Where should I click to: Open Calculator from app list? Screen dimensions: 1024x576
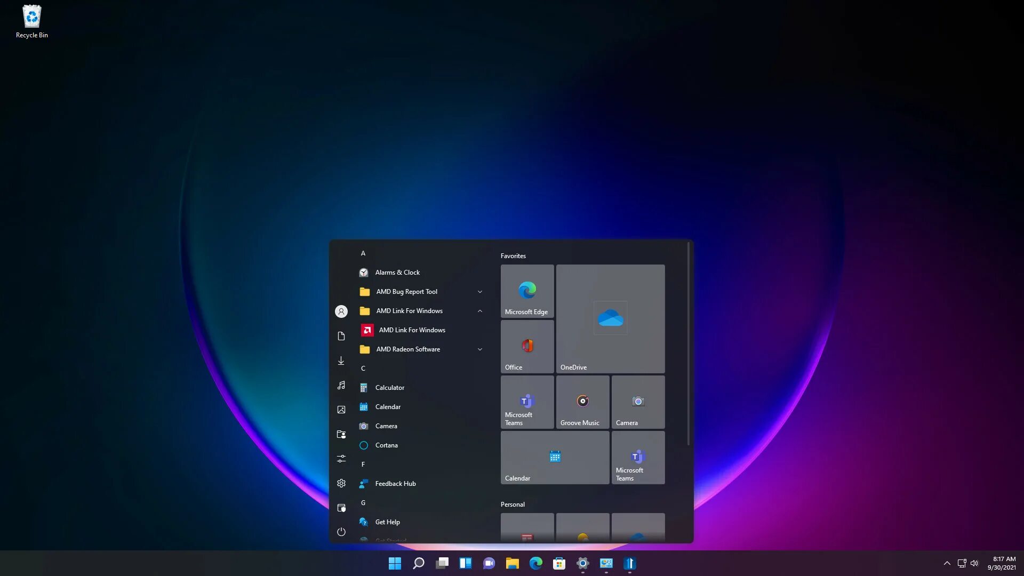(389, 387)
